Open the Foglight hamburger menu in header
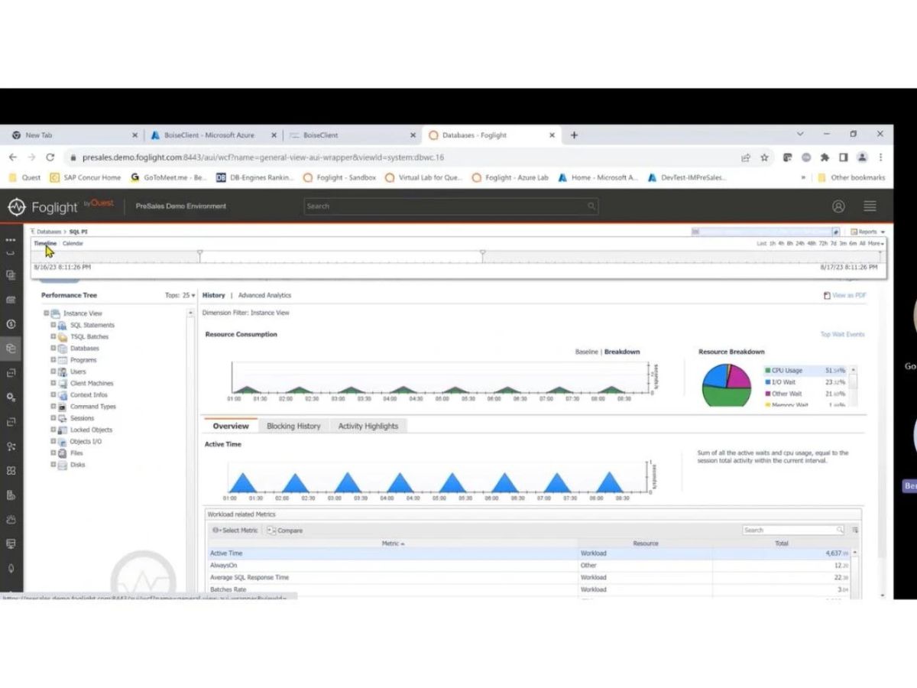Screen dimensions: 917x688 click(870, 206)
